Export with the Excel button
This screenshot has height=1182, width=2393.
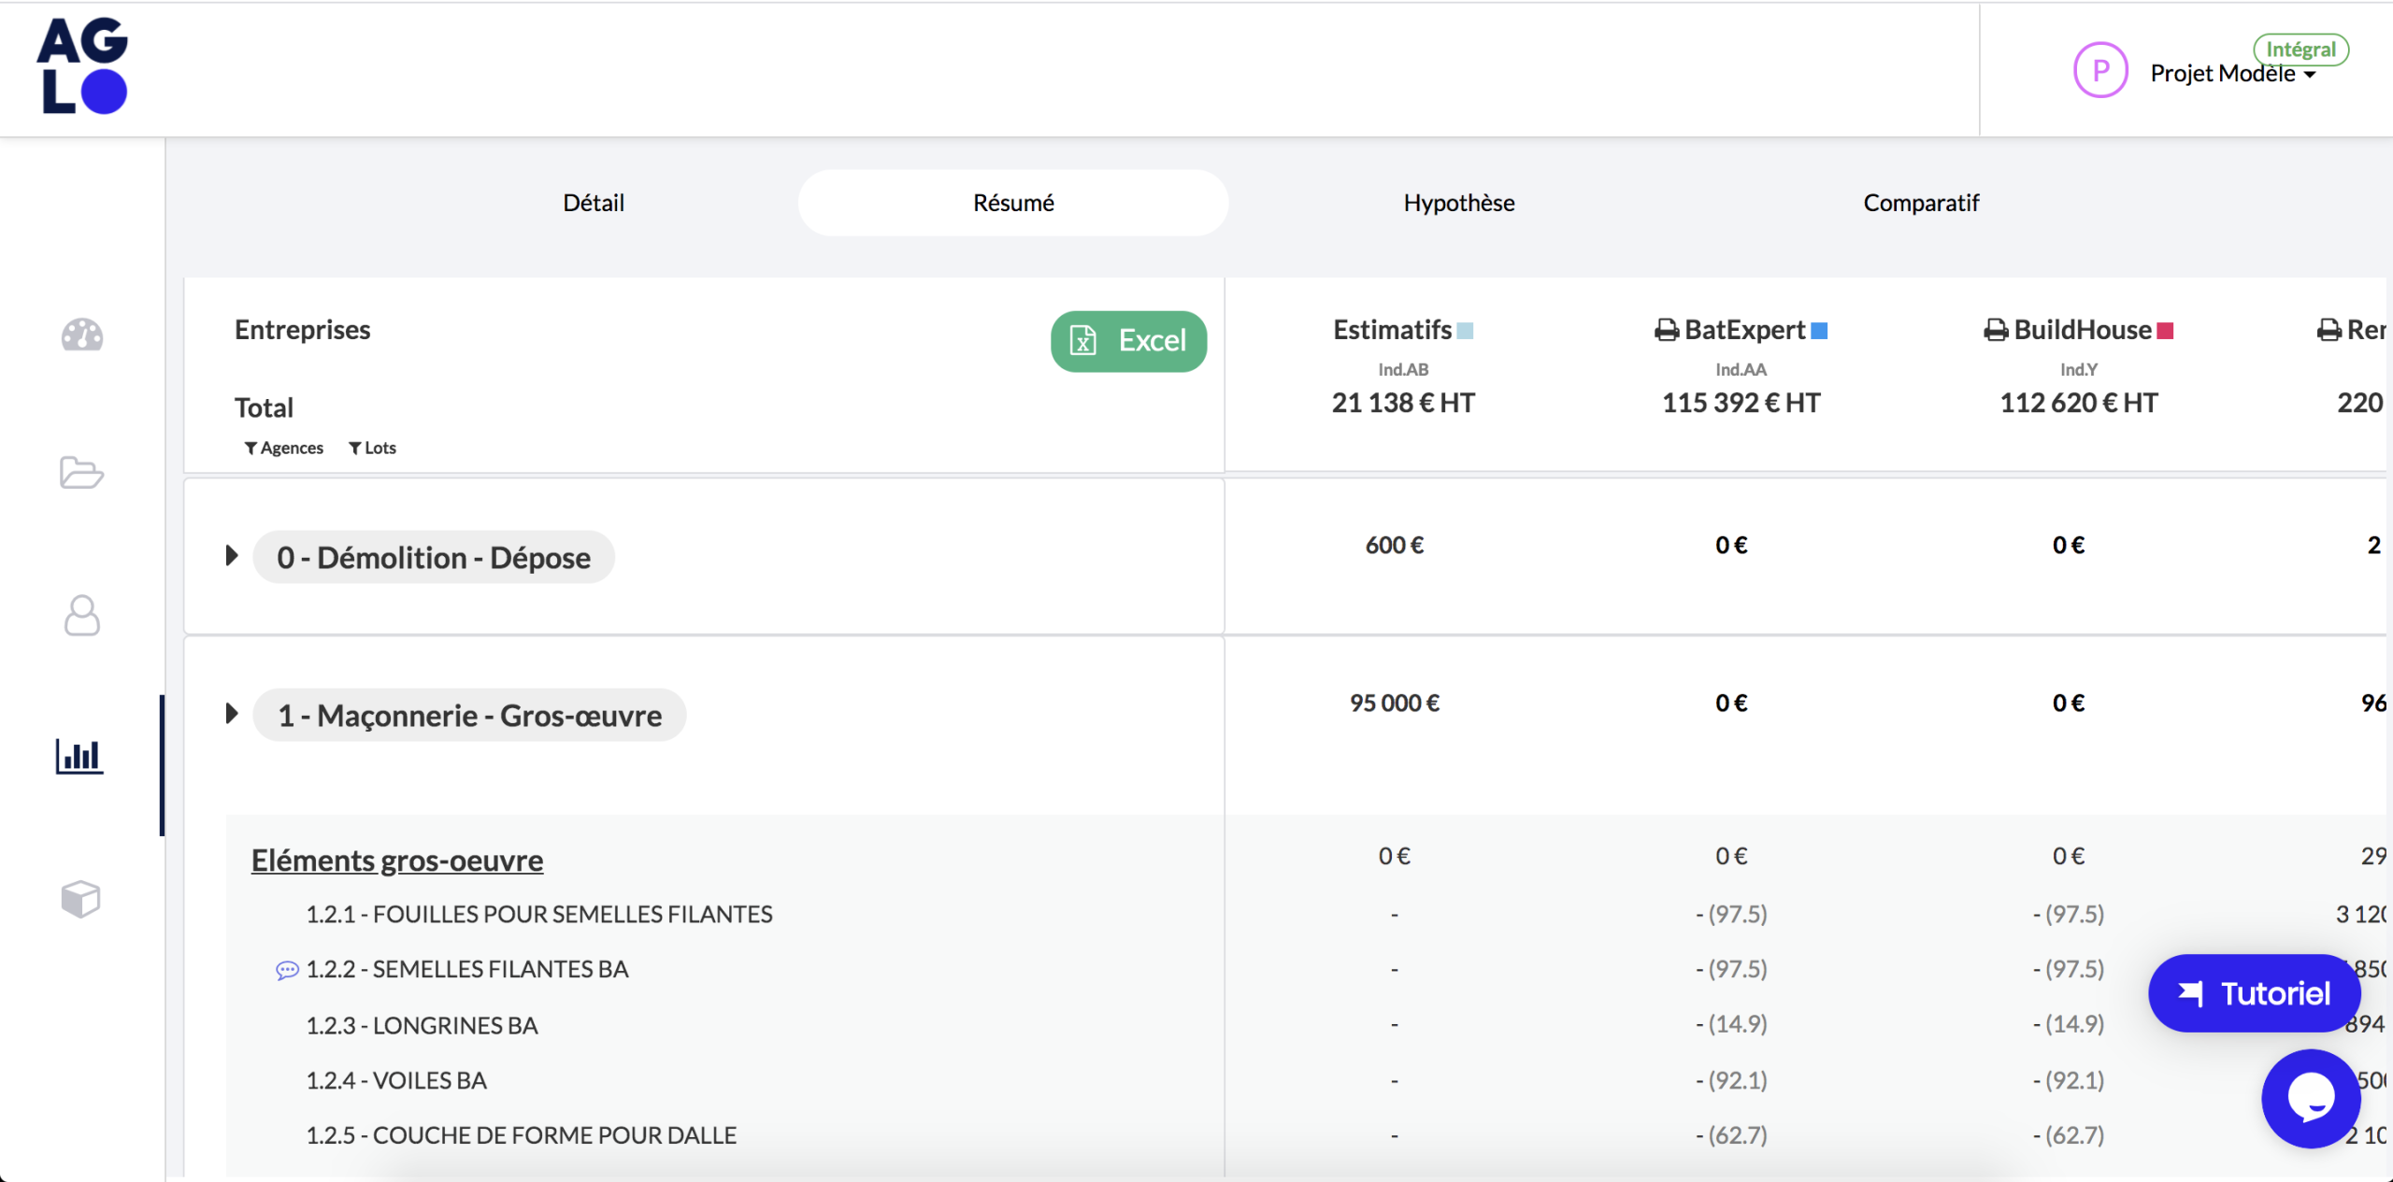1128,341
